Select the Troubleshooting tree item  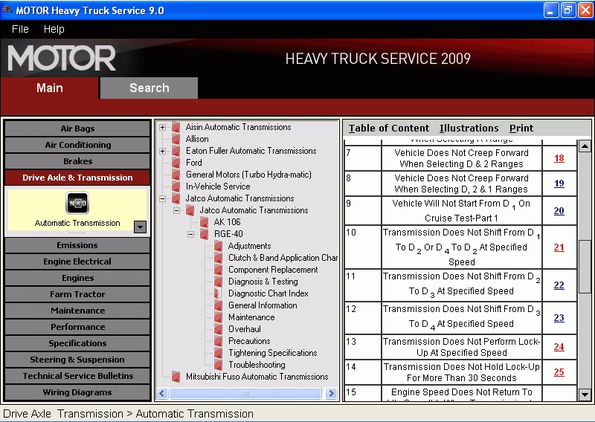[257, 365]
